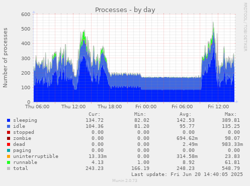Click the 500 y-axis tick label
This screenshot has width=250, height=186.
tap(26, 29)
